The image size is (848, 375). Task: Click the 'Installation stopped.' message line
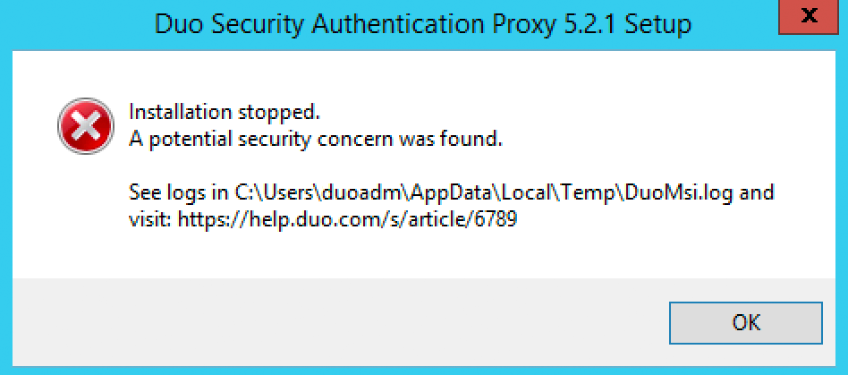pyautogui.click(x=224, y=114)
